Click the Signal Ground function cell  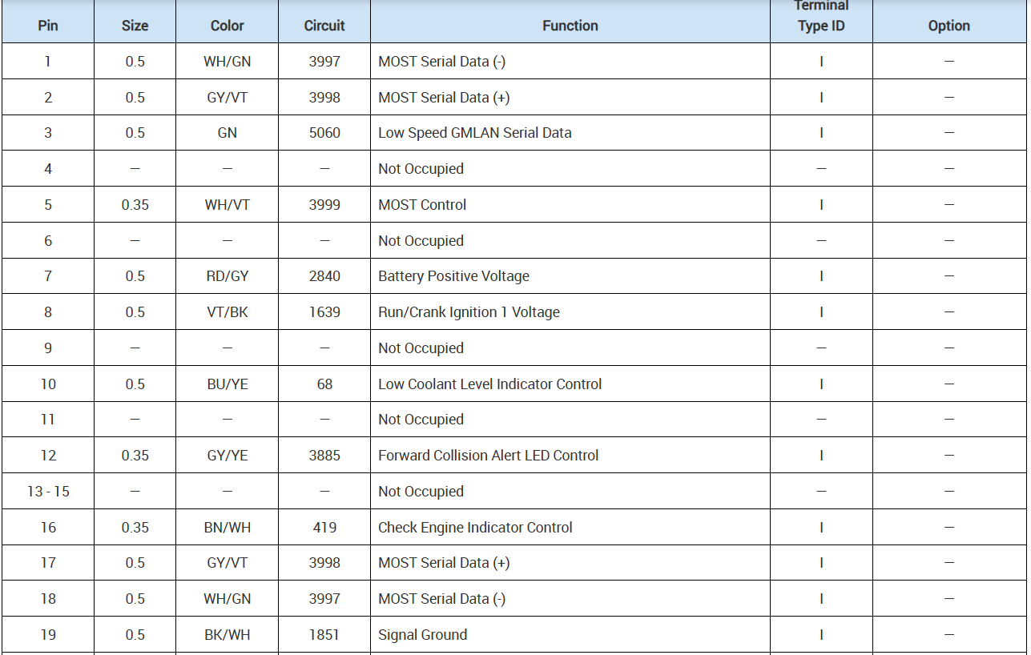coord(422,635)
